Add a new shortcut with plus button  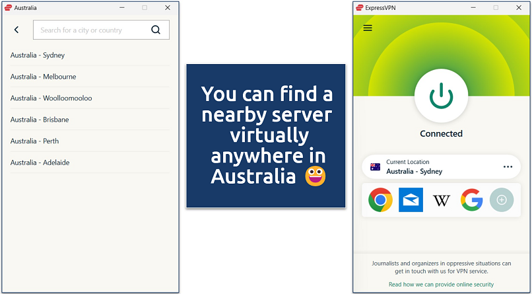pos(502,200)
